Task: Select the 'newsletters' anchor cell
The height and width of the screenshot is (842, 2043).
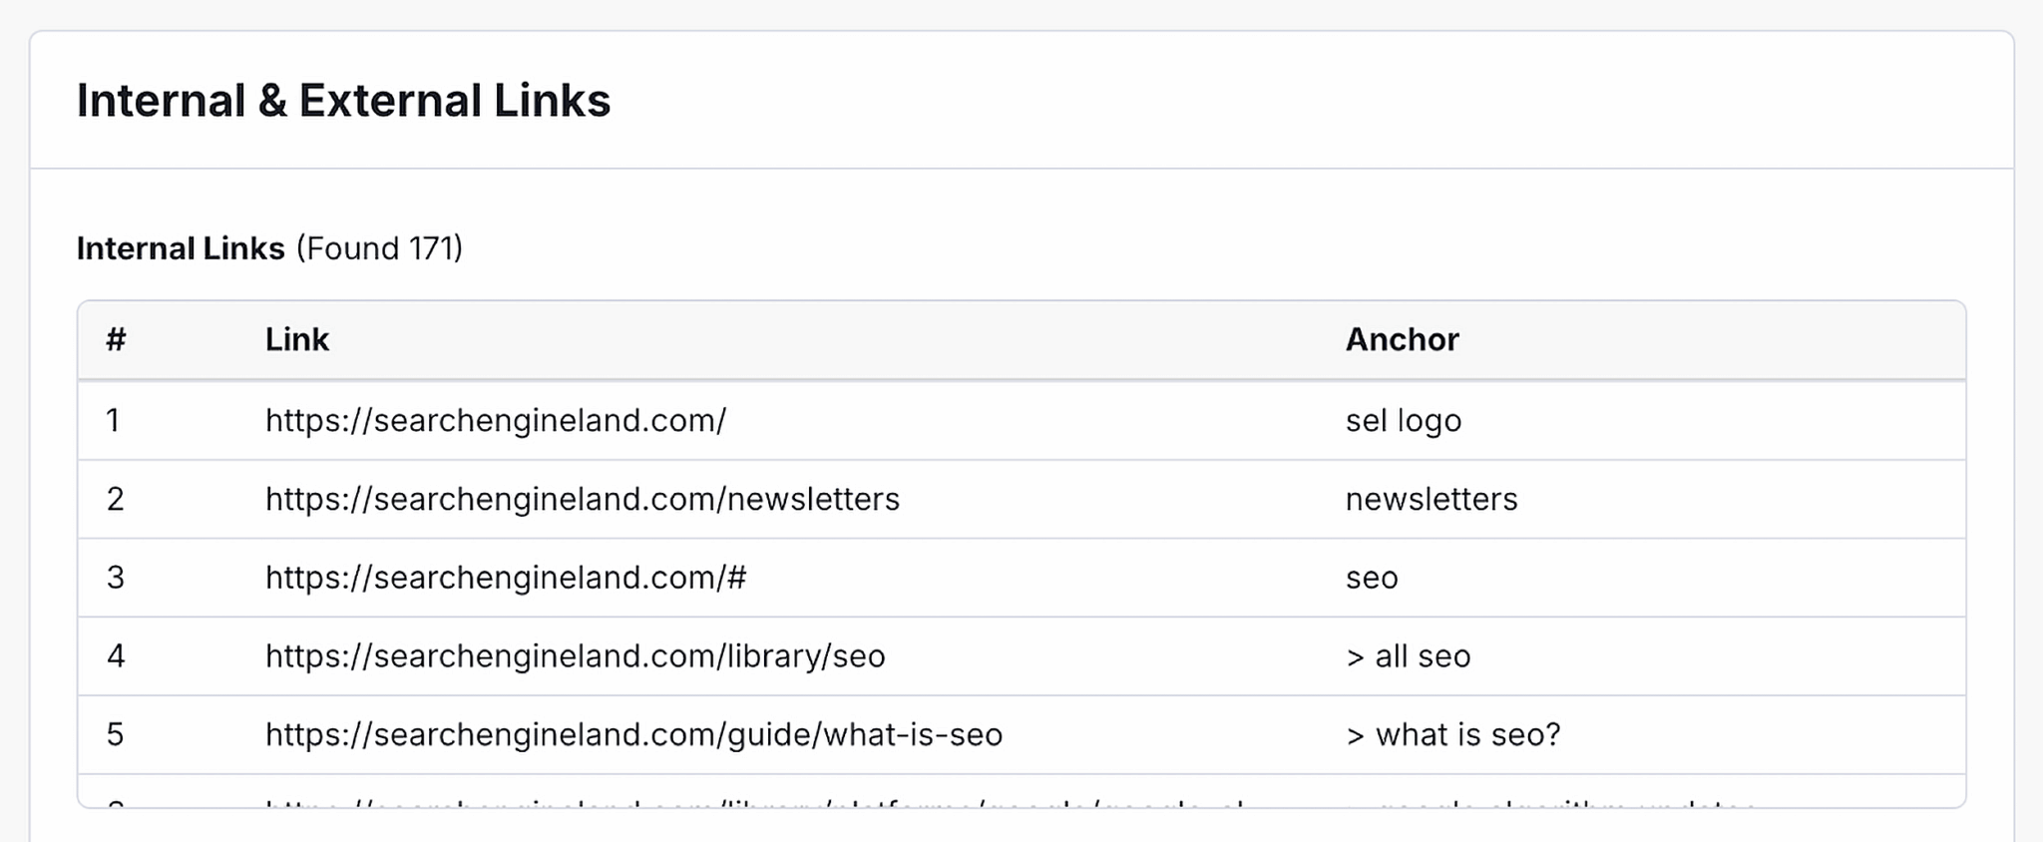Action: coord(1430,499)
